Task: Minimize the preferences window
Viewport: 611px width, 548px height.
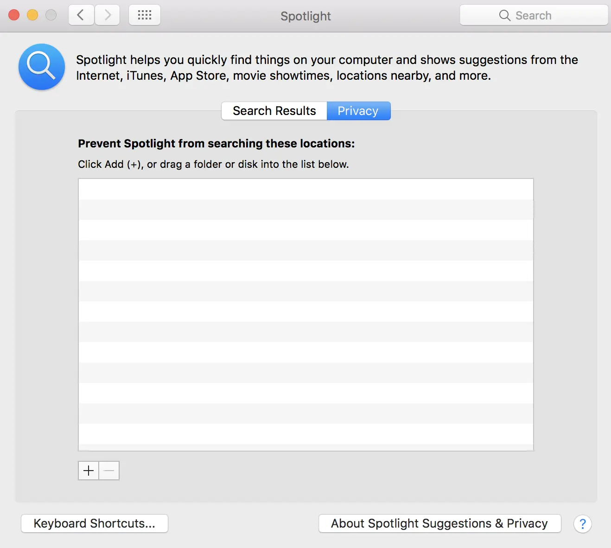Action: (x=32, y=15)
